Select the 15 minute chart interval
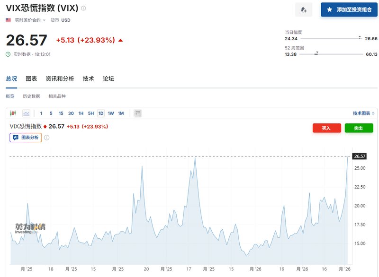 (x=61, y=113)
